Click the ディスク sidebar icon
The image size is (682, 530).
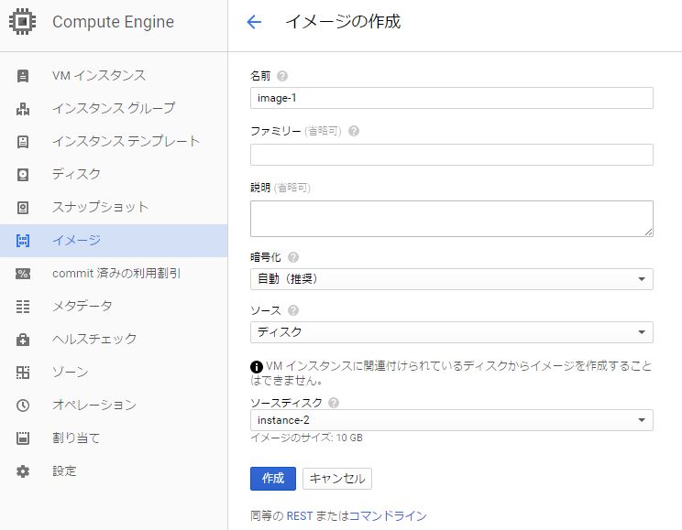(23, 175)
